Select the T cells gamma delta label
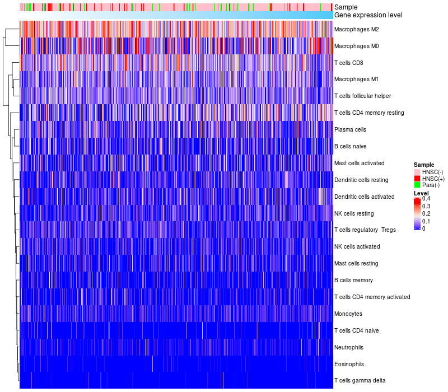 pos(360,381)
